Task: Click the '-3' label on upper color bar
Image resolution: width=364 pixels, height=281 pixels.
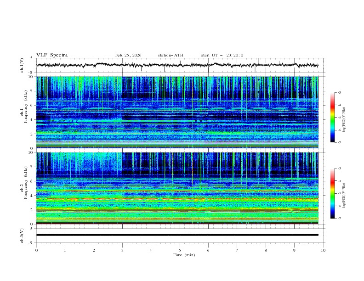Action: pos(339,92)
